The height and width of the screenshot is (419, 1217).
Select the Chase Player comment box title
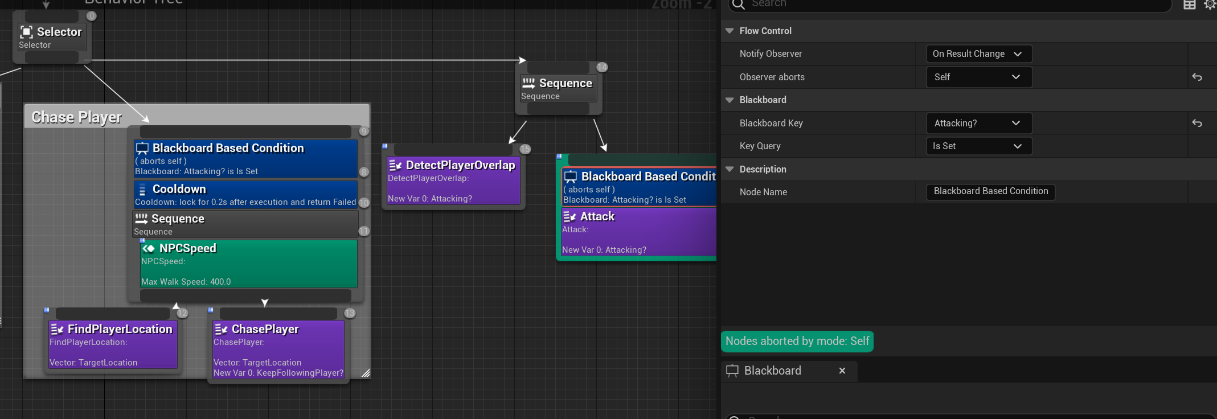(77, 117)
